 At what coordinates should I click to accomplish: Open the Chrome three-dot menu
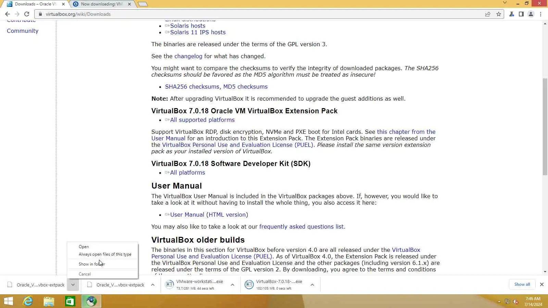pyautogui.click(x=540, y=14)
